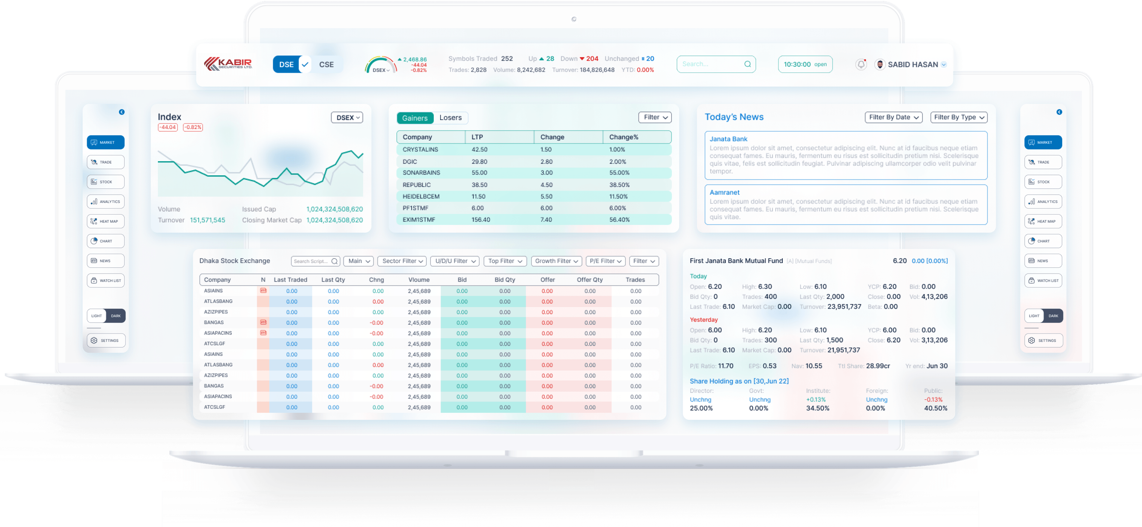Viewport: 1142px width, 527px height.
Task: Select DARK theme in right sidebar
Action: (x=1053, y=316)
